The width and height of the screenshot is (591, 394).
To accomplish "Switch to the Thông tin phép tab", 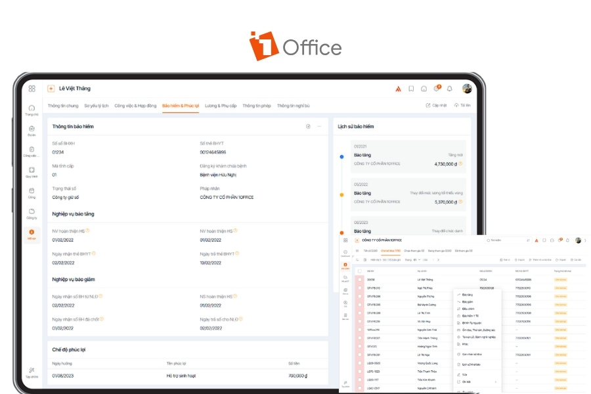I will (x=257, y=106).
